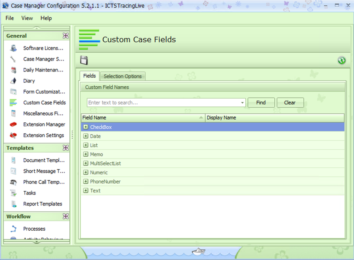Select the Software License sidebar label
This screenshot has width=354, height=260.
(x=43, y=48)
